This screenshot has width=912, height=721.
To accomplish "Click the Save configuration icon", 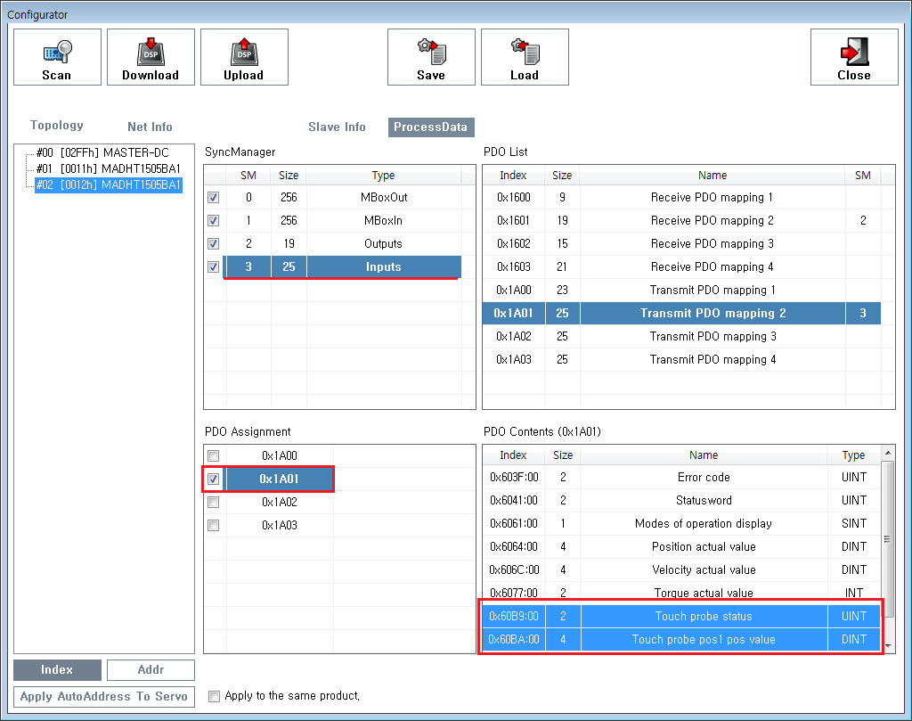I will pos(431,57).
